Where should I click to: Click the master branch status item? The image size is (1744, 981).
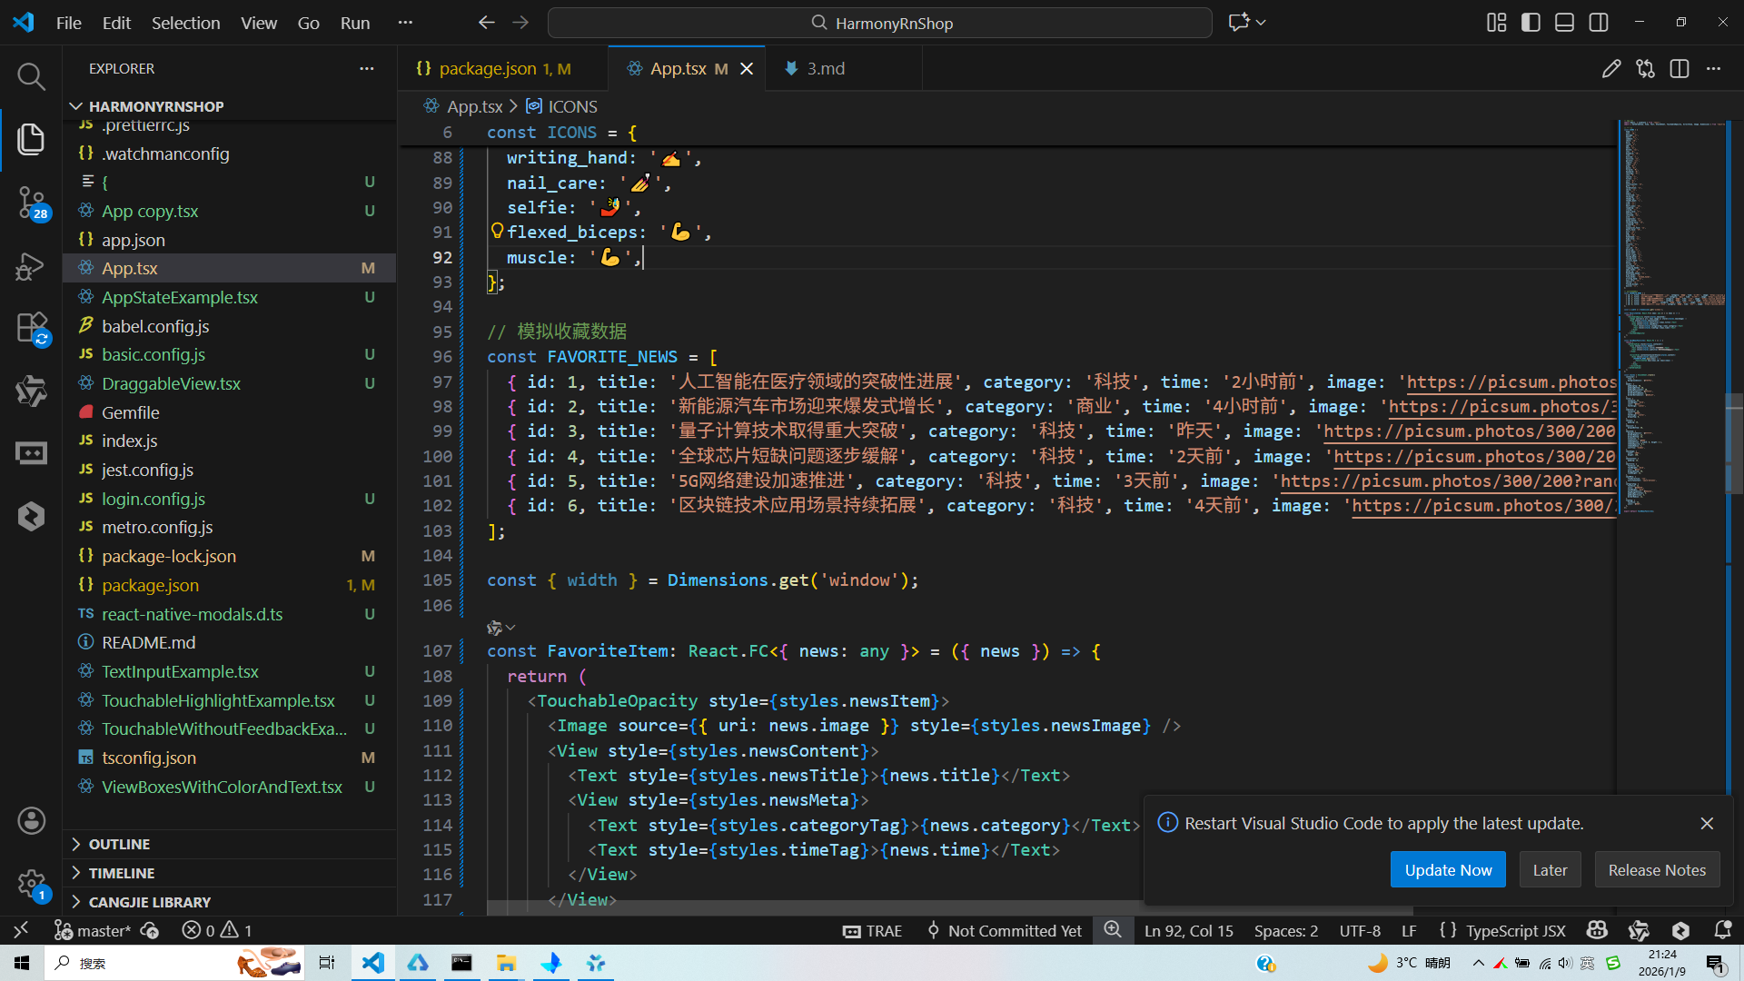pos(93,930)
